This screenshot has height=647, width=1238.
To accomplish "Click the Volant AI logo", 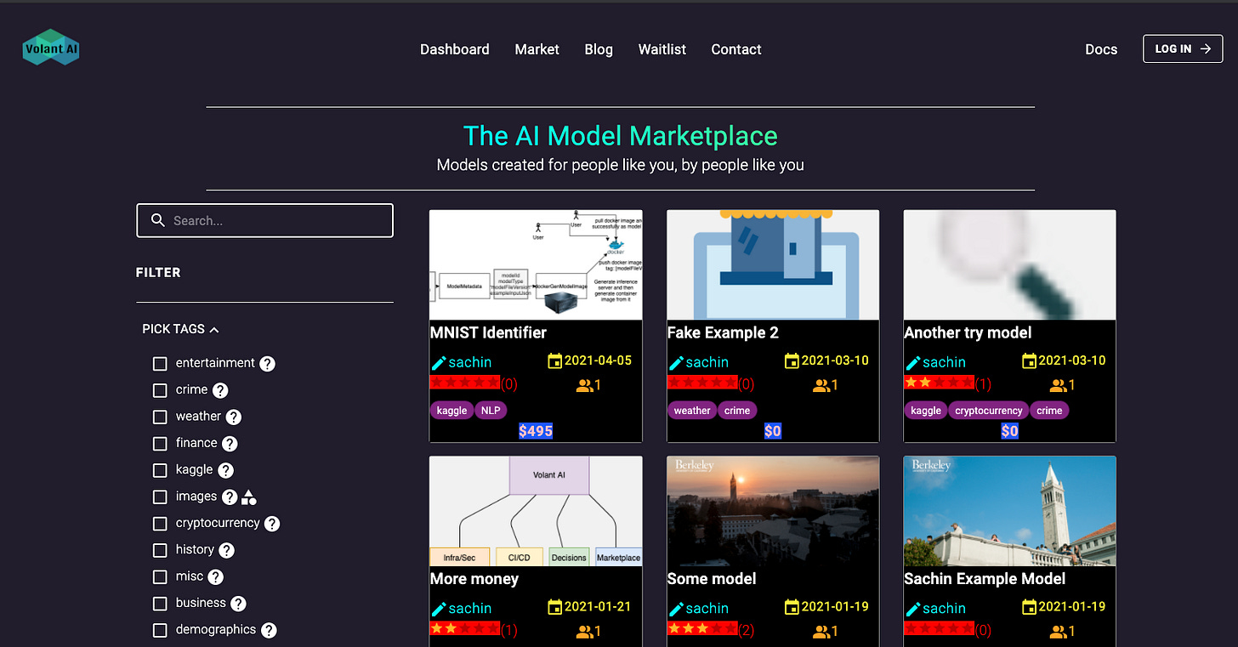I will [x=51, y=48].
